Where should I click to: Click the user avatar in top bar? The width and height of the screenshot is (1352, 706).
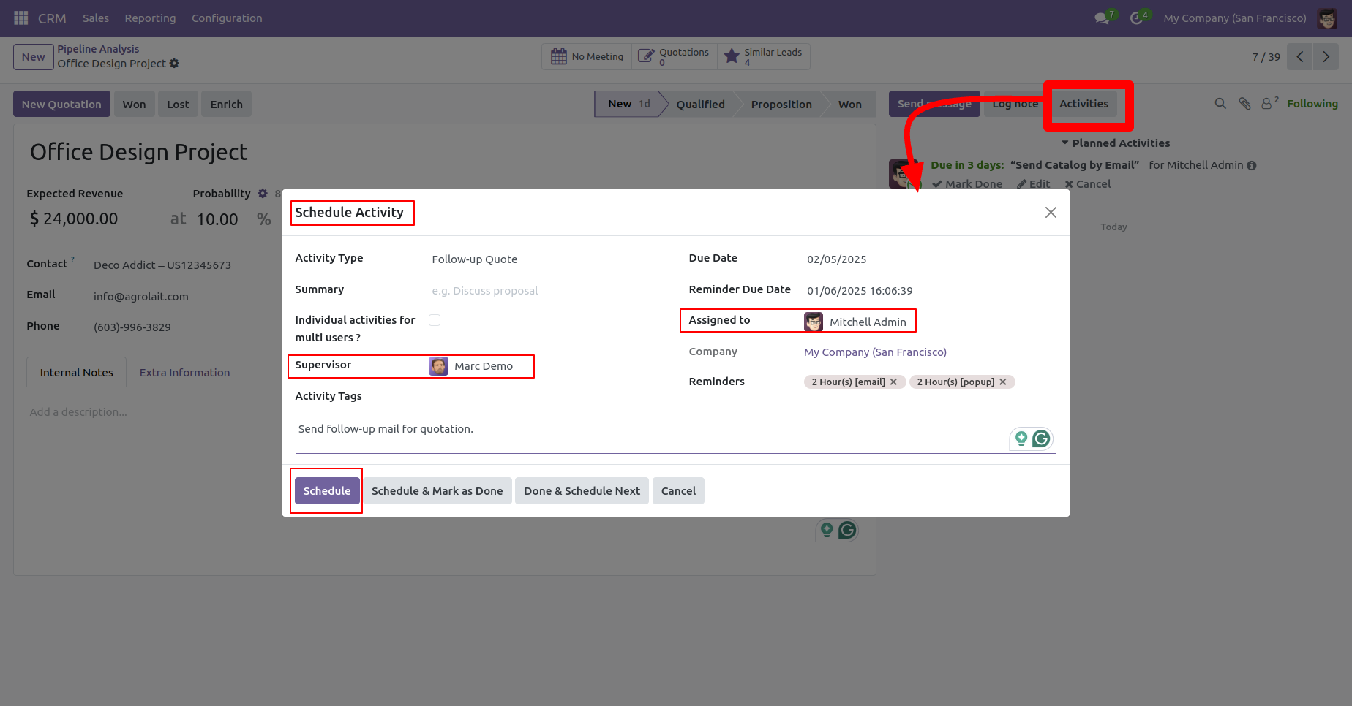coord(1327,18)
